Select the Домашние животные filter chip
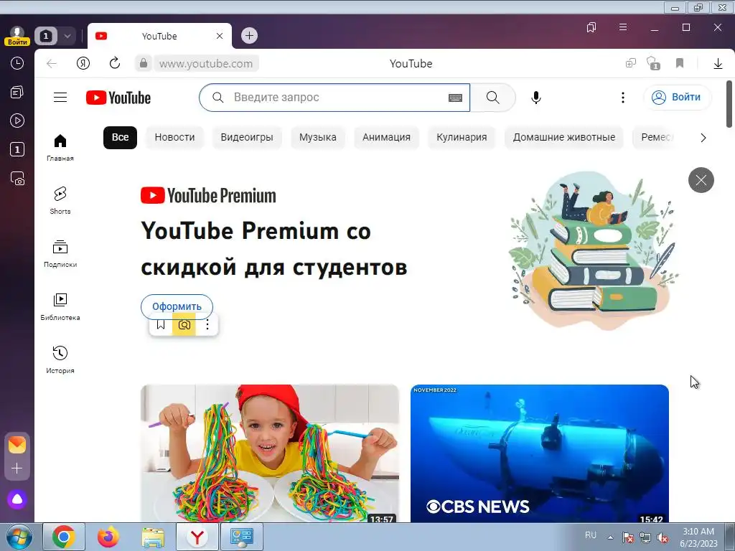This screenshot has height=551, width=735. coord(564,137)
